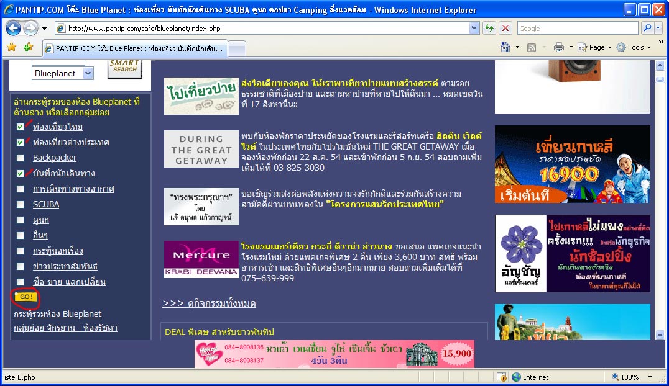Expand the Home button dropdown arrow

pyautogui.click(x=517, y=47)
